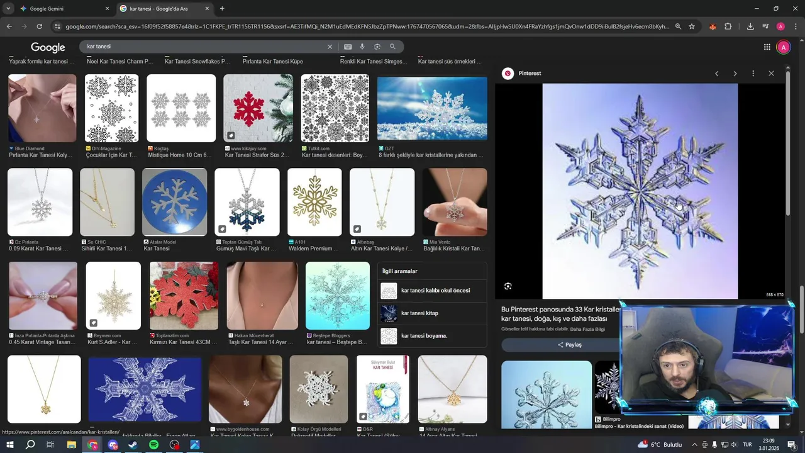The width and height of the screenshot is (805, 453).
Task: Open the GZT snow crystal thumbnail
Action: (432, 108)
